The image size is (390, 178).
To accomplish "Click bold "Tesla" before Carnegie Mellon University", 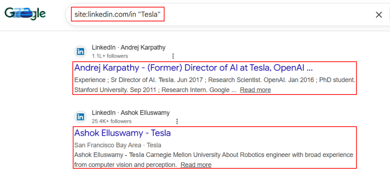I will (137, 155).
